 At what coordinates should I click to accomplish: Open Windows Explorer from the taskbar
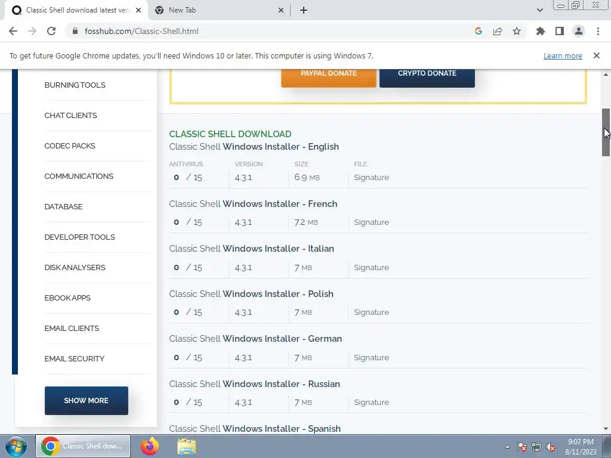pos(187,446)
